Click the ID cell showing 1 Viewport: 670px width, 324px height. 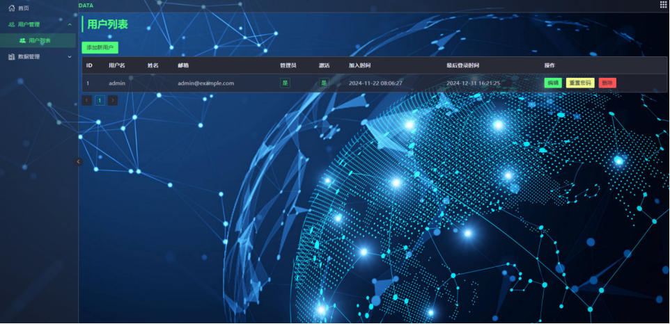coord(88,83)
